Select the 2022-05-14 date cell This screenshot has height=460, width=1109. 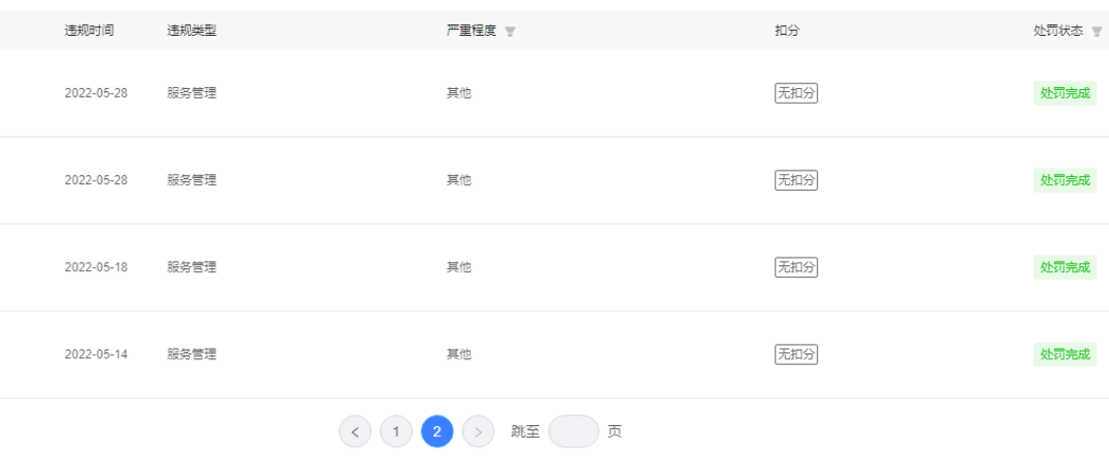click(96, 354)
